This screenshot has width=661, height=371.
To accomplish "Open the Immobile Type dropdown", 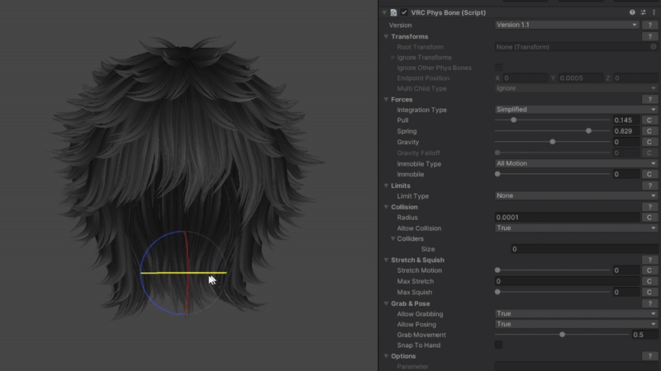I will [x=576, y=163].
